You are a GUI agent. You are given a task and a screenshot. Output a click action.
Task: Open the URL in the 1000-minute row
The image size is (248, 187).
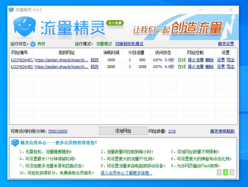(61, 60)
